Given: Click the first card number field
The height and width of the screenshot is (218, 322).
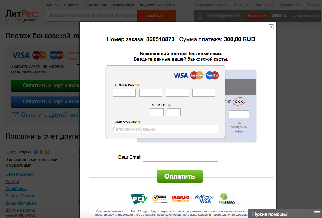Looking at the screenshot, I should tap(124, 93).
